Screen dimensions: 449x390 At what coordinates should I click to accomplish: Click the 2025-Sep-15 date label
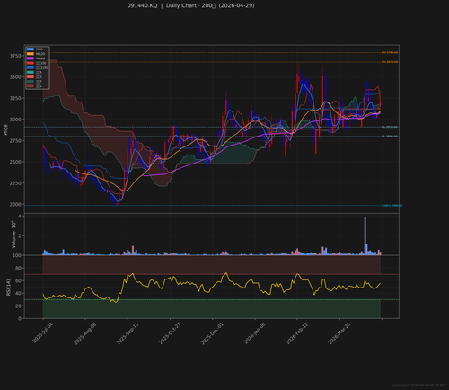coord(128,333)
